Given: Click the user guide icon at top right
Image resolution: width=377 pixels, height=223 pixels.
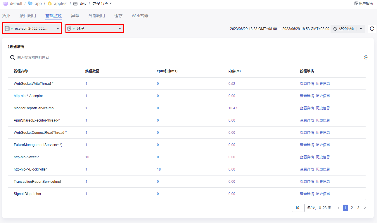Looking at the screenshot, I should point(356,3).
